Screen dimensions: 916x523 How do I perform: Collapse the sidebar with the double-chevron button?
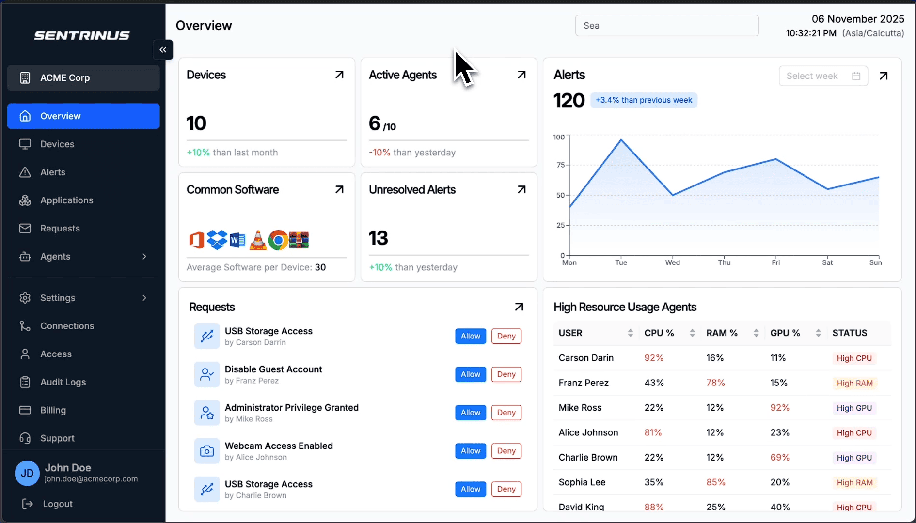[x=163, y=50]
